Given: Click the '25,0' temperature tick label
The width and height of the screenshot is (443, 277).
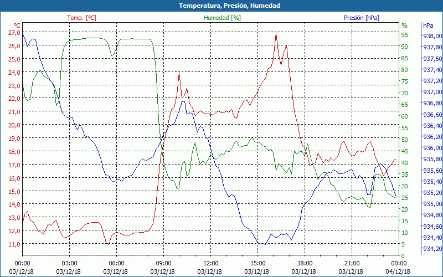Looking at the screenshot, I should (x=14, y=59).
